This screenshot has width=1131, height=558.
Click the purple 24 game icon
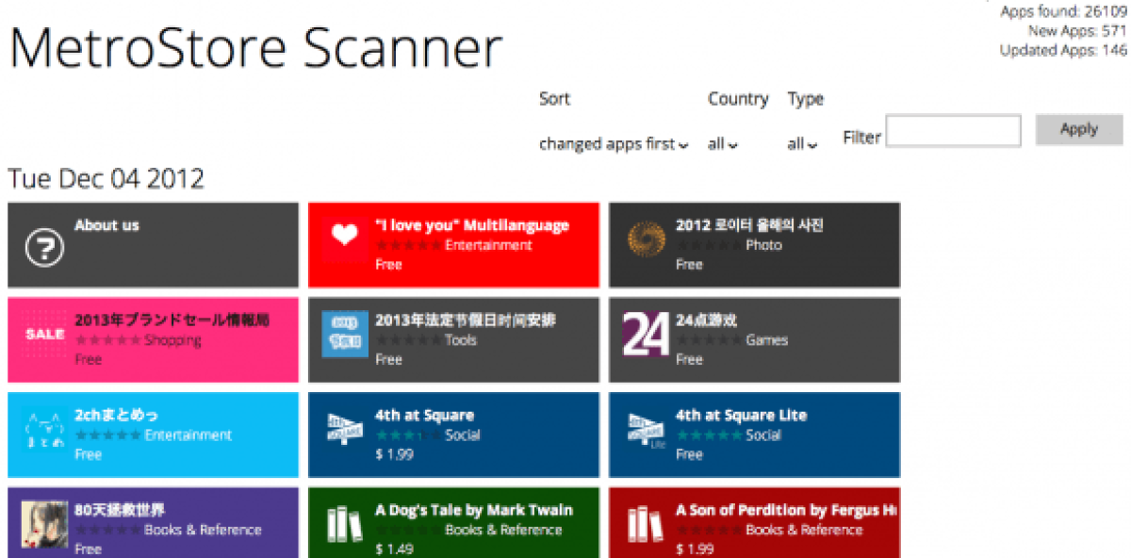[x=647, y=333]
